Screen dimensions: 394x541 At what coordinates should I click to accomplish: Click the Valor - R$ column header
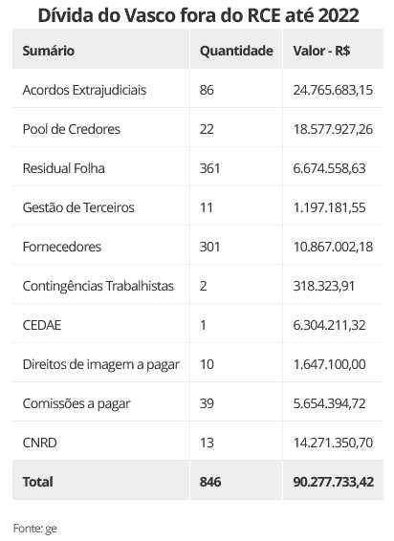coord(321,51)
